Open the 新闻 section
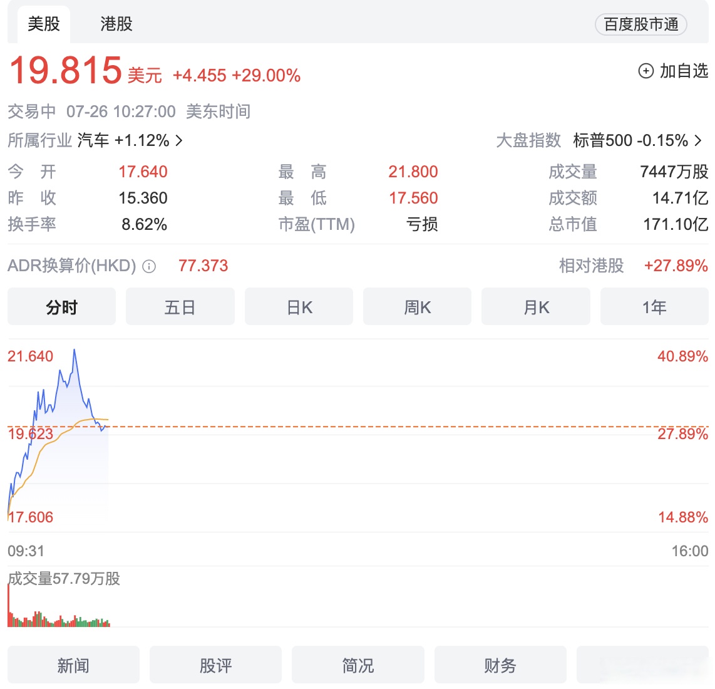The image size is (715, 689). click(73, 665)
